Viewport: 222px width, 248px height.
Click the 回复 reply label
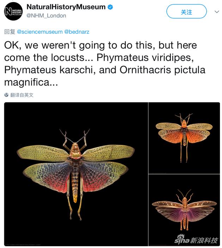[x=10, y=32]
